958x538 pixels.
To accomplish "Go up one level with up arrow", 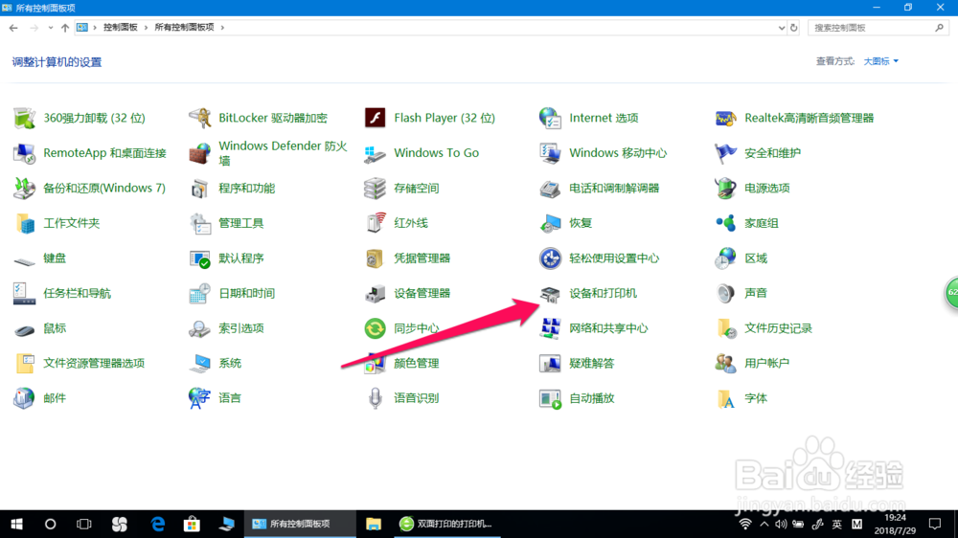I will (65, 28).
